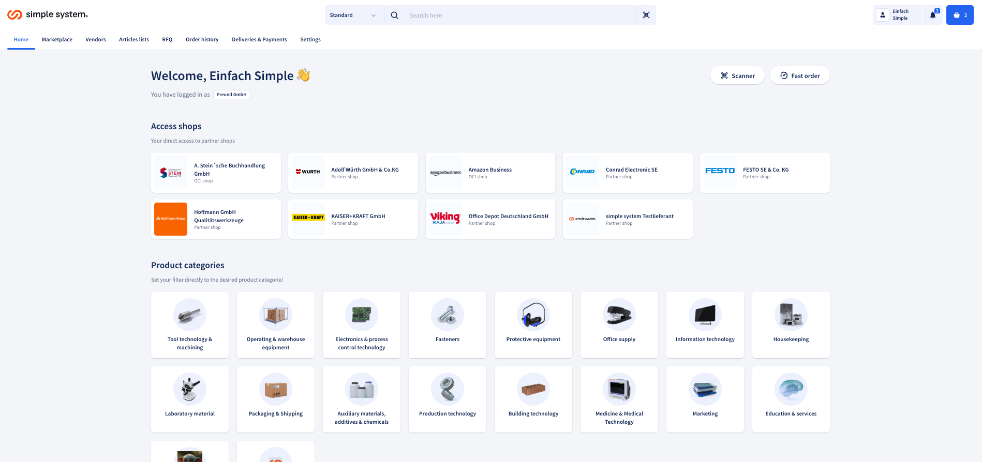Open the shopping cart with 2 items

tap(960, 15)
